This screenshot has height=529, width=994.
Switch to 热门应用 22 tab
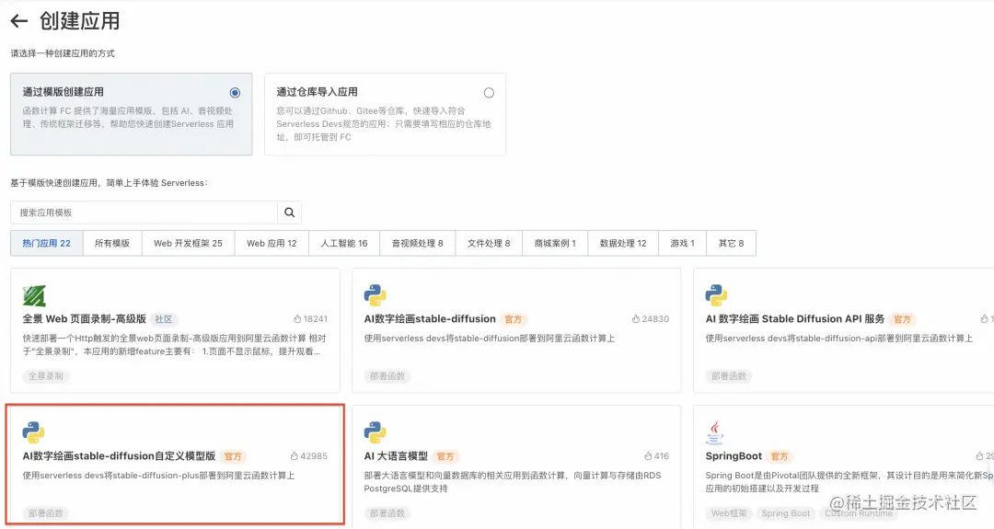click(47, 243)
